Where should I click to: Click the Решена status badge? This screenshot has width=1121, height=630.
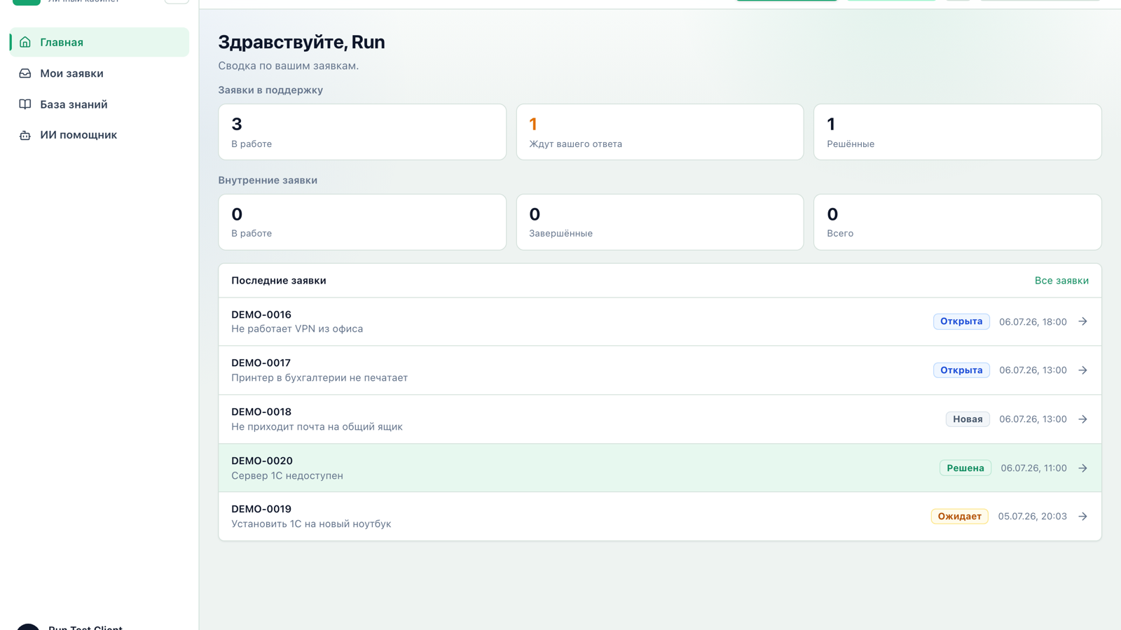point(965,468)
